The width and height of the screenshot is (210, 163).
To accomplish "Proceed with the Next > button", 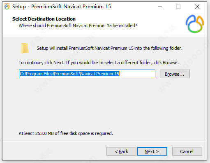I will (152, 151).
